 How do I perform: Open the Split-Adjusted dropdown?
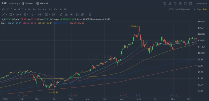click(183, 9)
